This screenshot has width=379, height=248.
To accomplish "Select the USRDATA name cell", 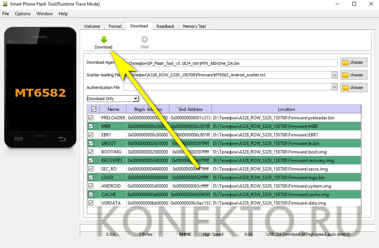I will point(113,203).
